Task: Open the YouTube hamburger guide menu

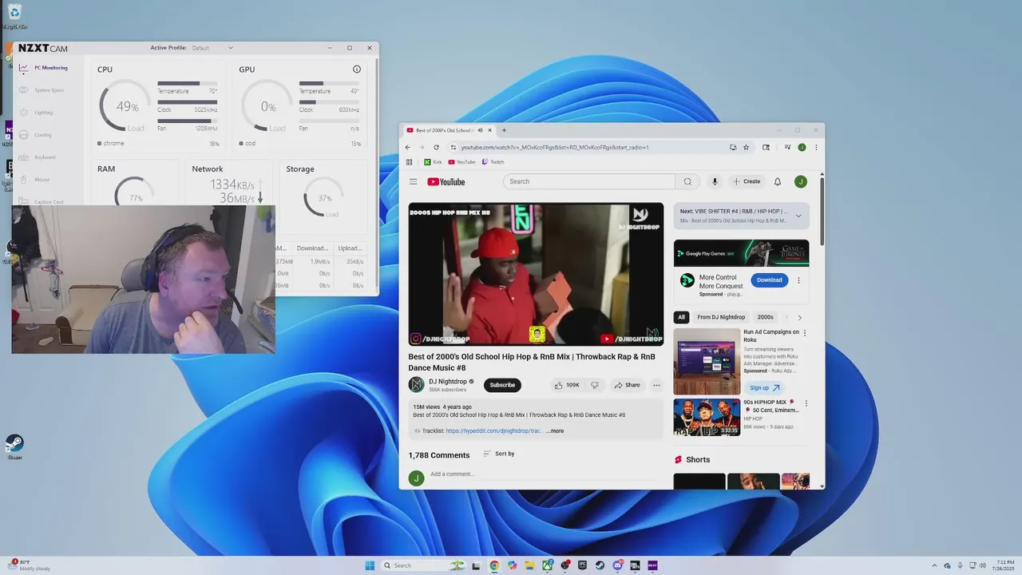Action: pyautogui.click(x=414, y=181)
